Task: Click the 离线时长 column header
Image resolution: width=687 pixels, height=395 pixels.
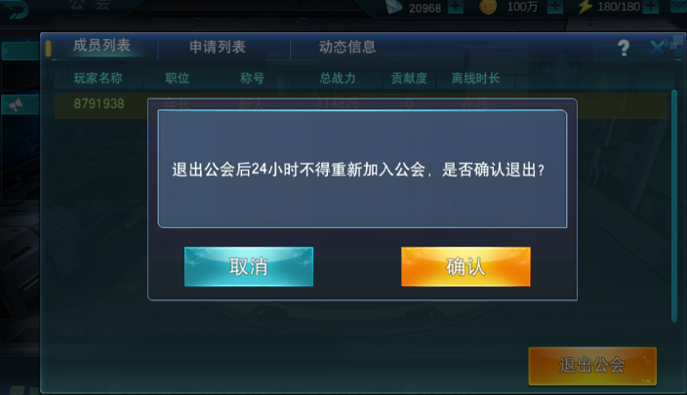Action: pos(475,78)
